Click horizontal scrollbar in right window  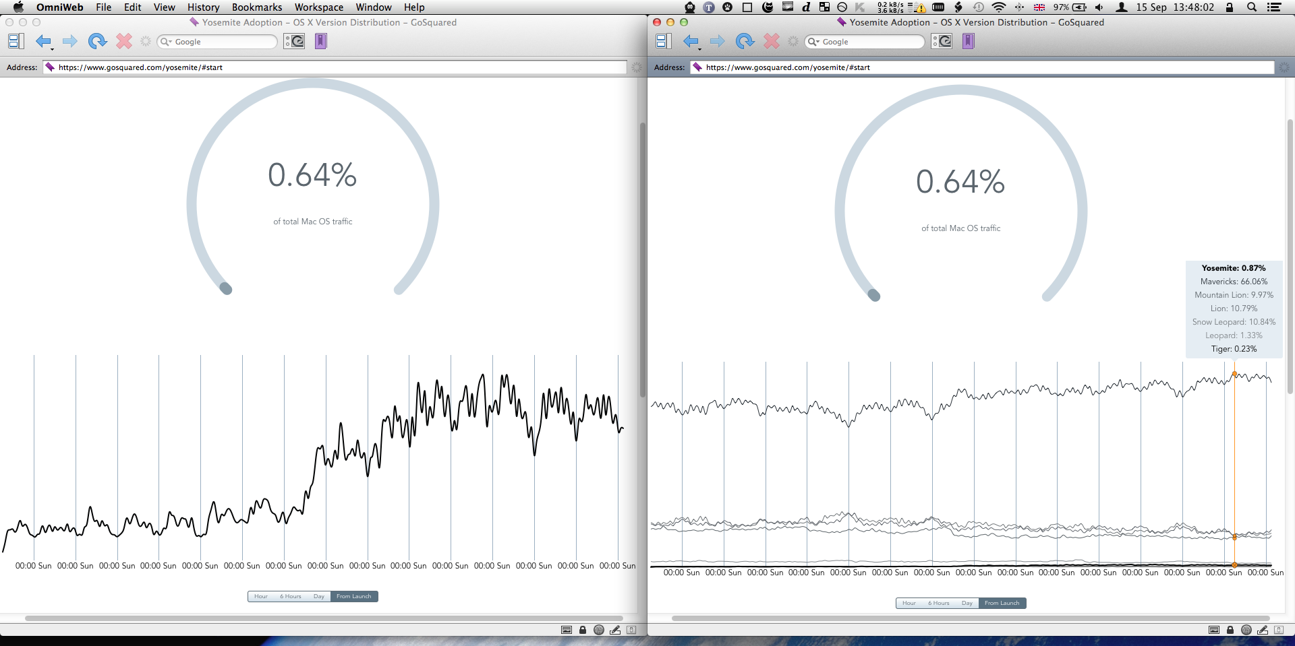pos(971,618)
